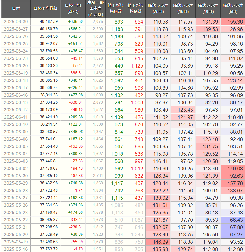Click the 日経平均(変化) column header
Screen dimensions: 245x252
point(73,9)
